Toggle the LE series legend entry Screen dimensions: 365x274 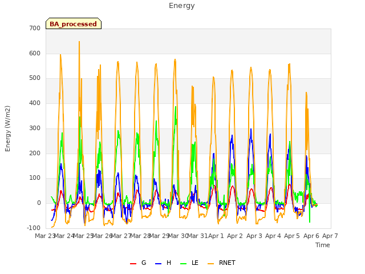tap(189, 263)
